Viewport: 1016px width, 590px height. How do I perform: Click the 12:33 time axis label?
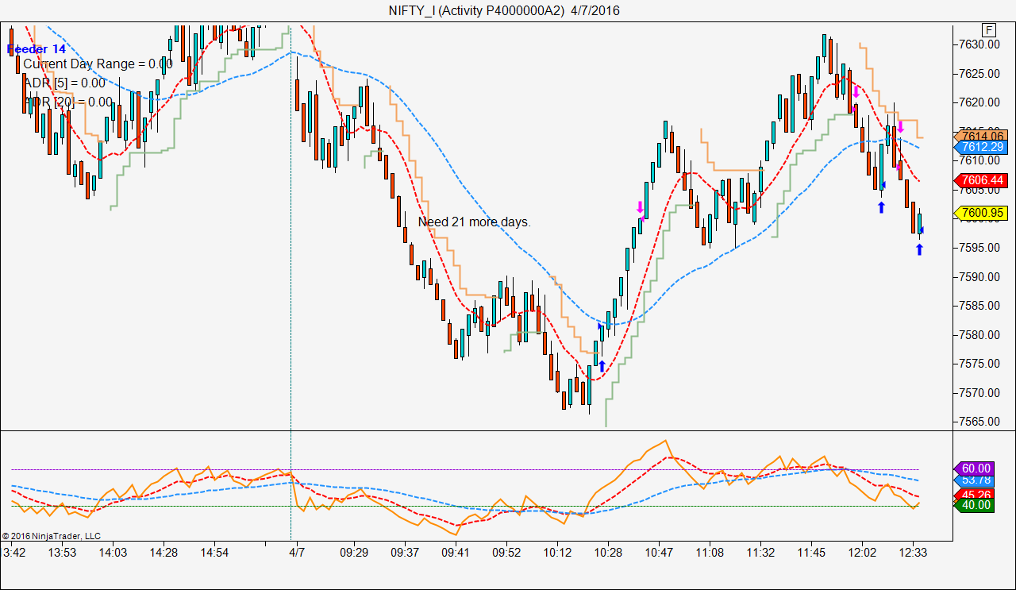click(913, 553)
